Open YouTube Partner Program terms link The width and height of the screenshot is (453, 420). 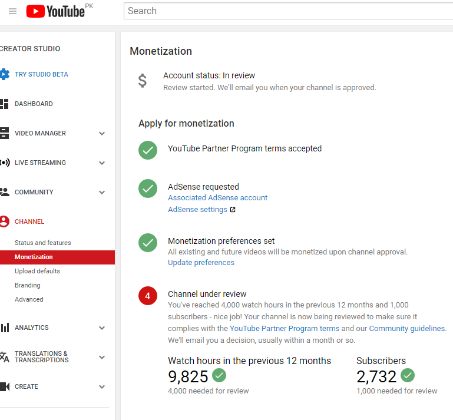click(285, 329)
